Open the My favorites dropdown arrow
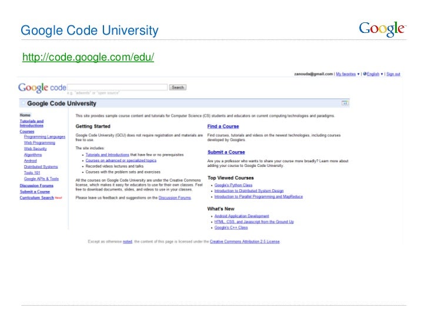The height and width of the screenshot is (321, 428). (358, 74)
